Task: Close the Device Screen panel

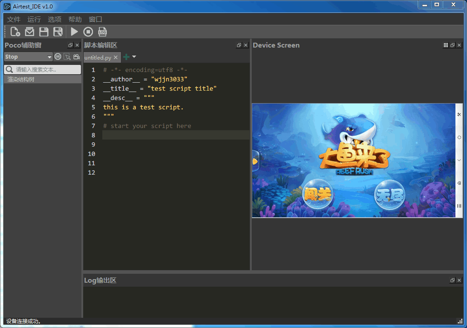Action: click(459, 45)
